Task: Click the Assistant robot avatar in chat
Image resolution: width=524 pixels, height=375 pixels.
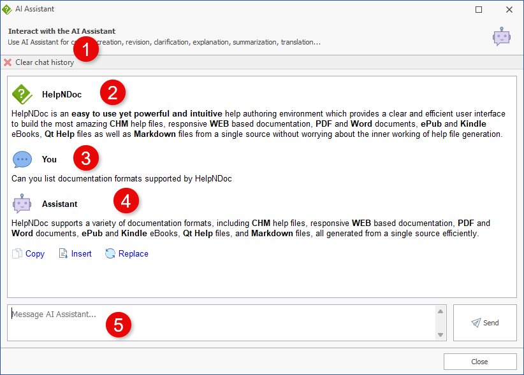Action: (22, 204)
